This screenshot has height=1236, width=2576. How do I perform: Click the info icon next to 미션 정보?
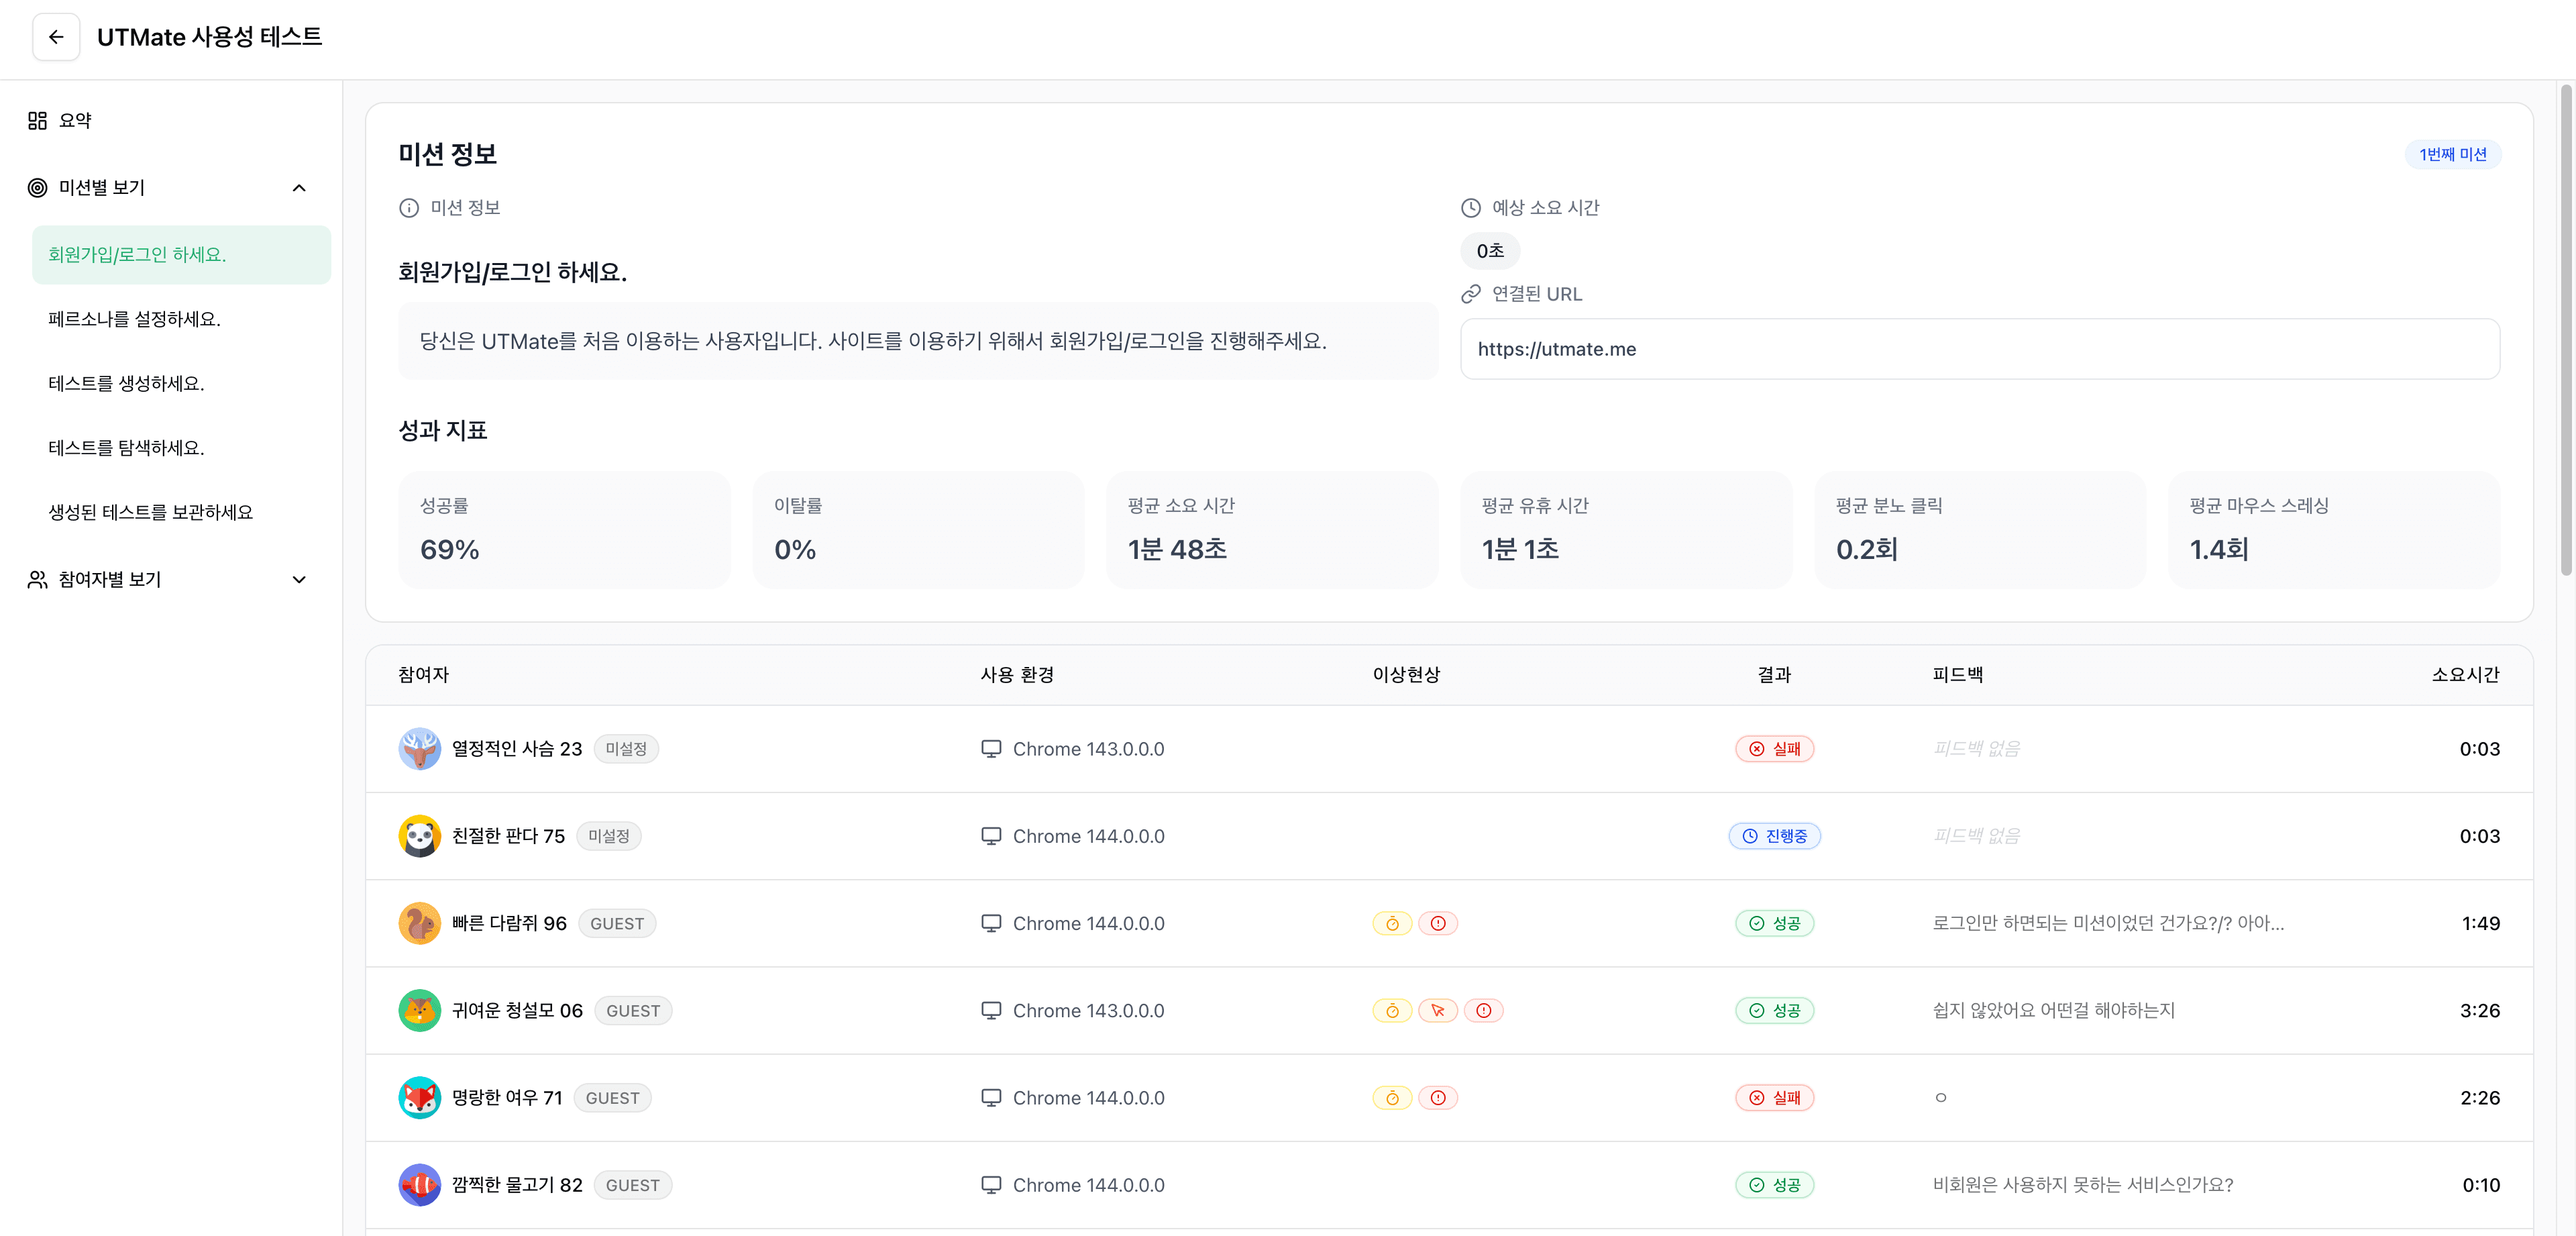408,207
